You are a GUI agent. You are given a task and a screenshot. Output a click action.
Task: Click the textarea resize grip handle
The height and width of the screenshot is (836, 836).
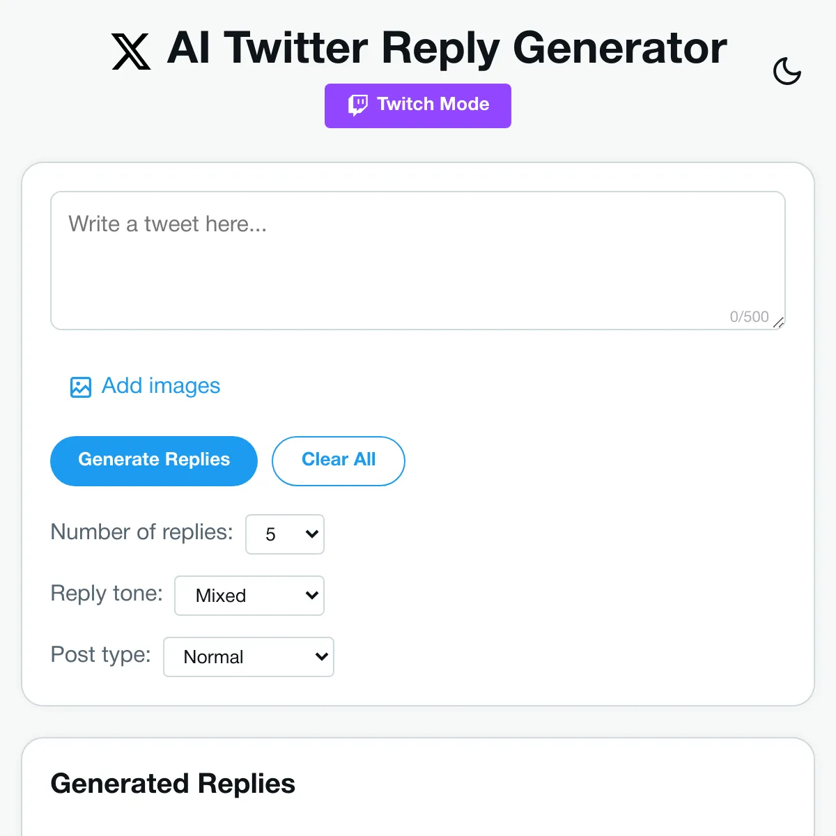point(780,323)
